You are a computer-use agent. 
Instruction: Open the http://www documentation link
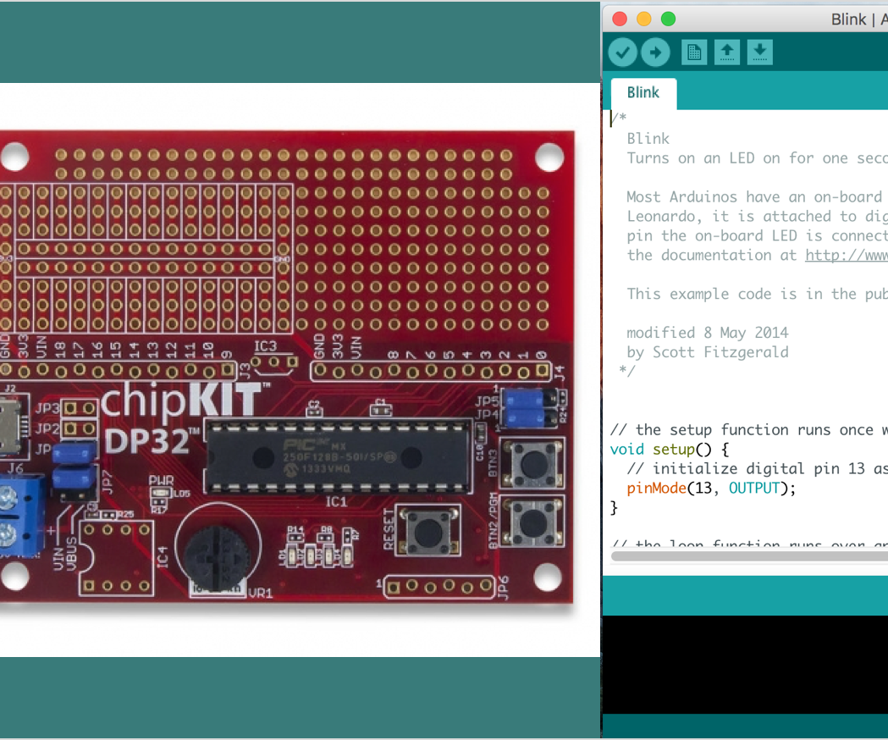point(846,256)
